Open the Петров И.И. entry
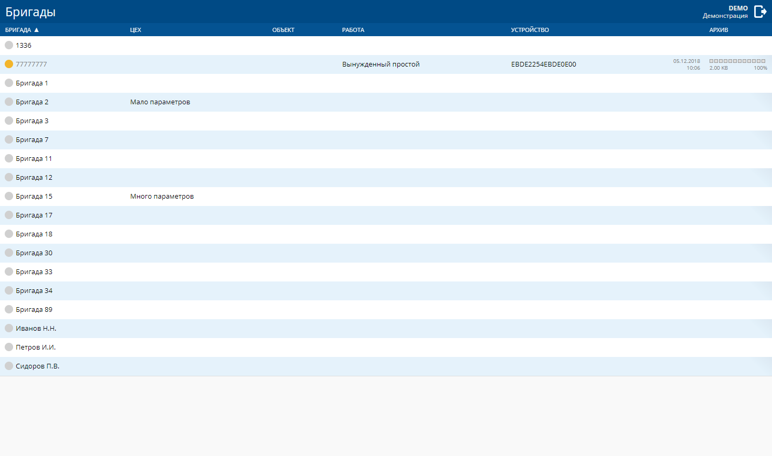This screenshot has height=456, width=772. 36,348
